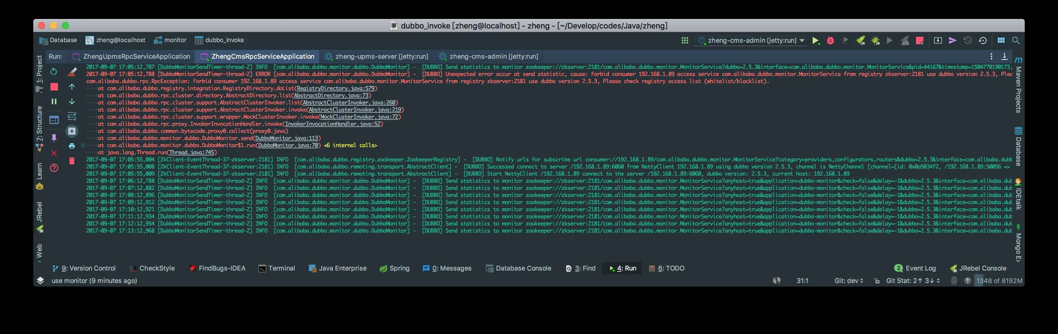Click the dubbo_invoke breadcrumb item
Screen dimensions: 1058x334
(224, 40)
